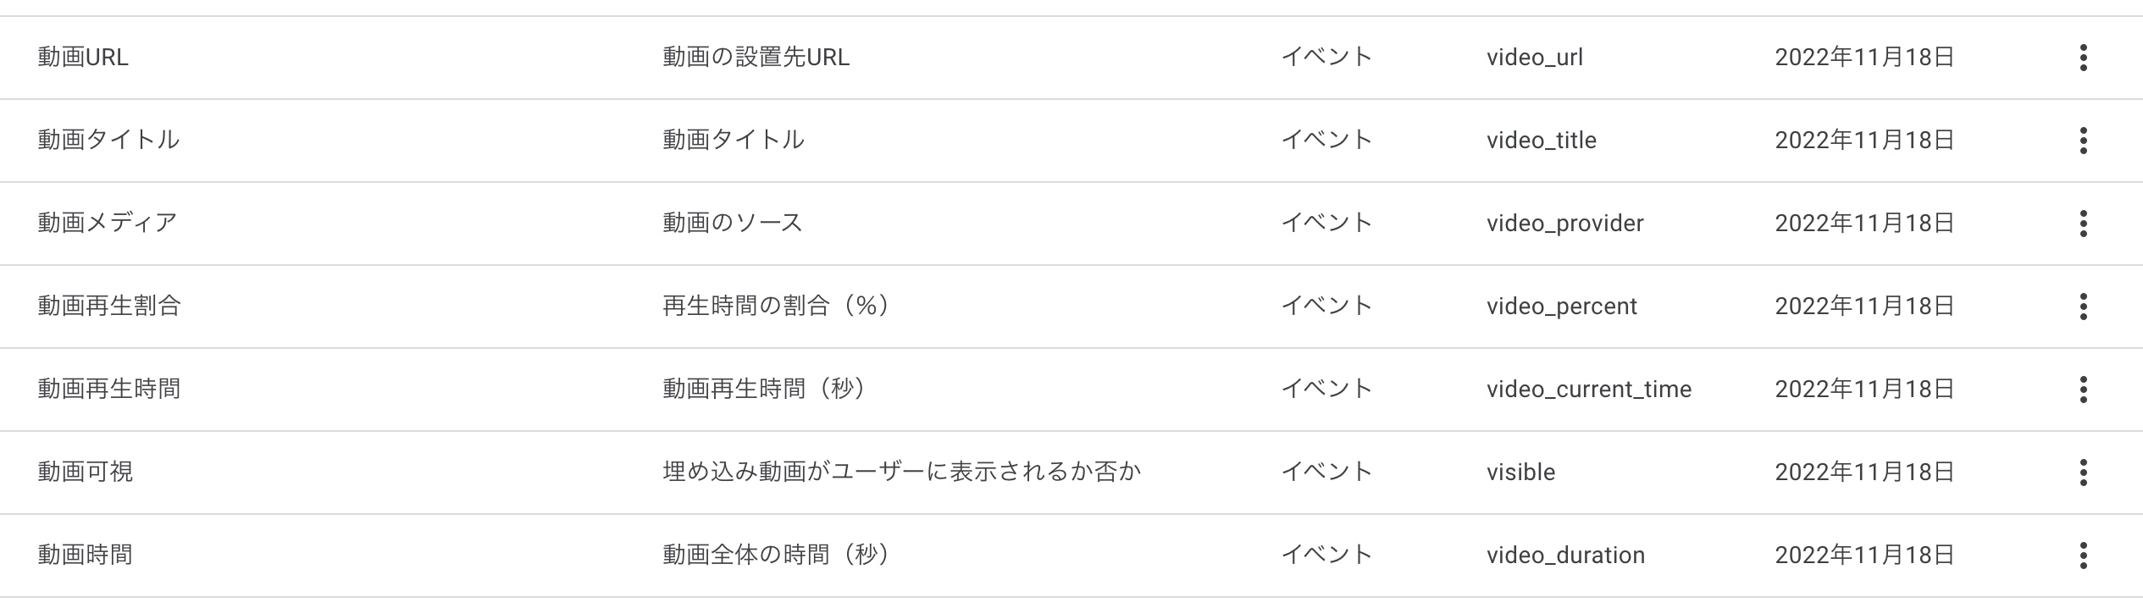The width and height of the screenshot is (2143, 608).
Task: Click description 埋め込み動画がユーザーに表示されるか否か
Action: coord(902,473)
